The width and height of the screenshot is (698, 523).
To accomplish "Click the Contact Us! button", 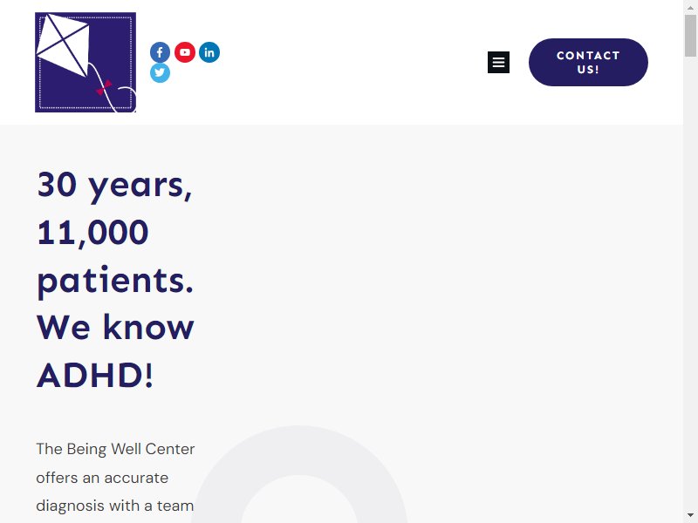I will (588, 62).
